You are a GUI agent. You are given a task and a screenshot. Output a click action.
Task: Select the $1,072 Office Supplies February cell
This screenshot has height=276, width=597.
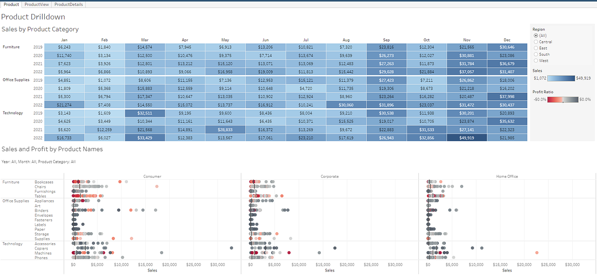tap(104, 80)
